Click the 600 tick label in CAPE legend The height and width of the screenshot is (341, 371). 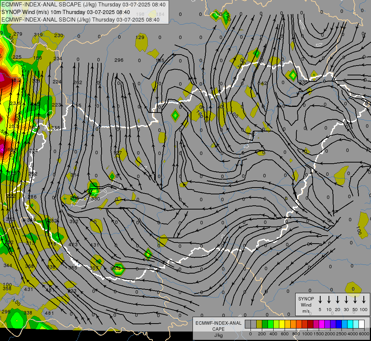(x=285, y=334)
